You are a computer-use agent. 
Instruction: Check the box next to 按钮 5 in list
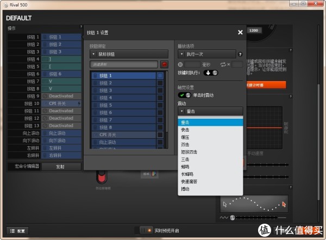click(160, 105)
